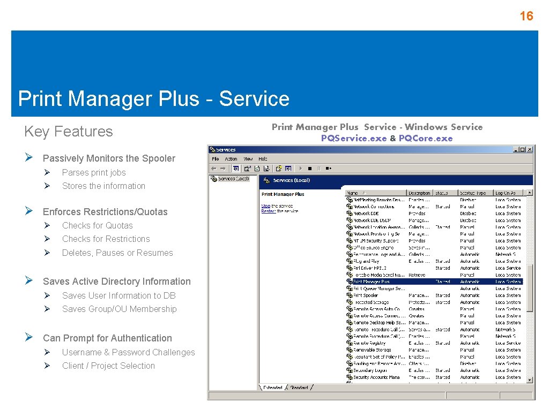The image size is (549, 411).
Task: Click the gear icon of Removable Storage row
Action: [350, 350]
